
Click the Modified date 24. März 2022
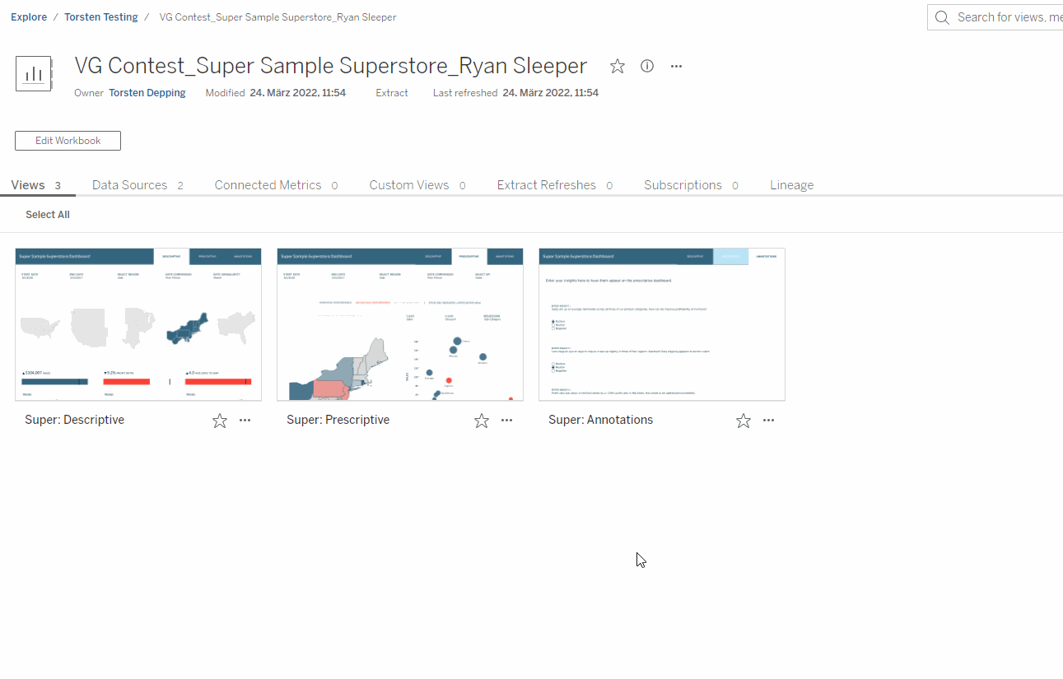coord(298,93)
